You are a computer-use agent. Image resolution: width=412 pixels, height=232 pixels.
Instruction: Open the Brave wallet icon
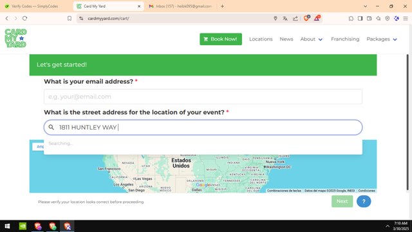(x=369, y=19)
